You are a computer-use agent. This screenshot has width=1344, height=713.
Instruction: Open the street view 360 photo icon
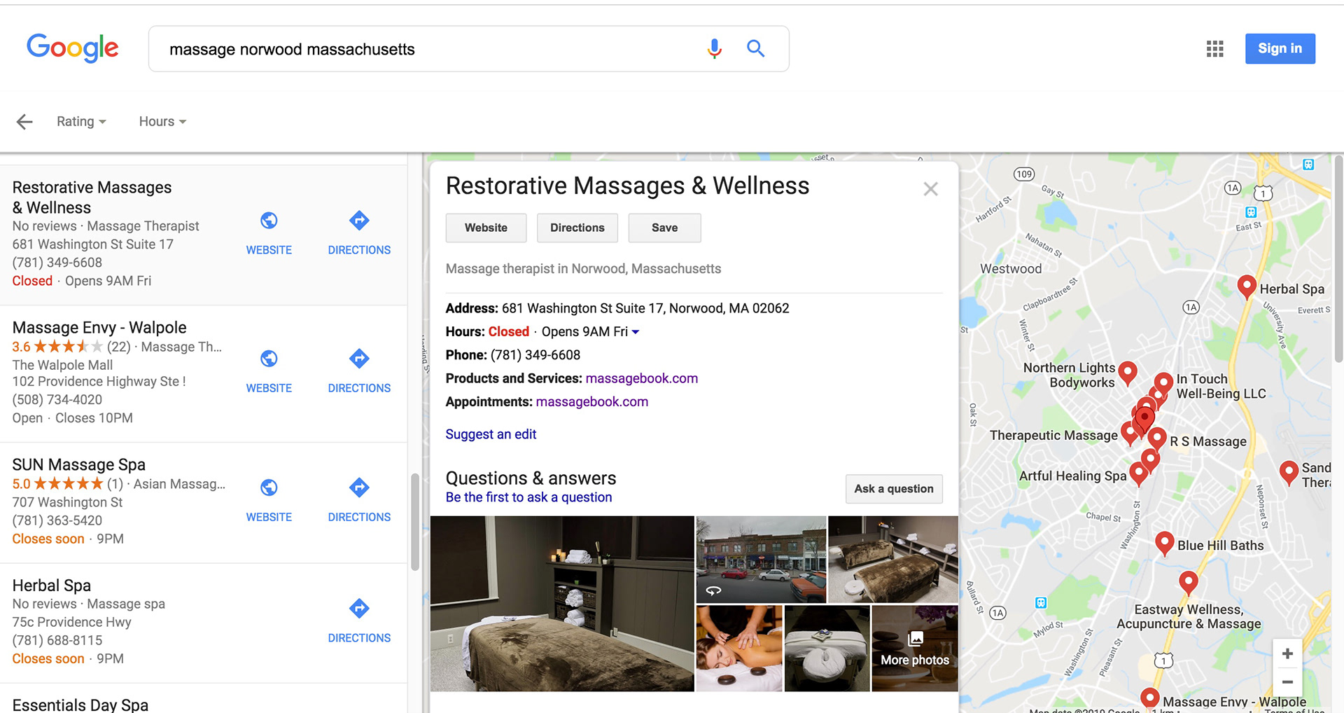tap(713, 590)
